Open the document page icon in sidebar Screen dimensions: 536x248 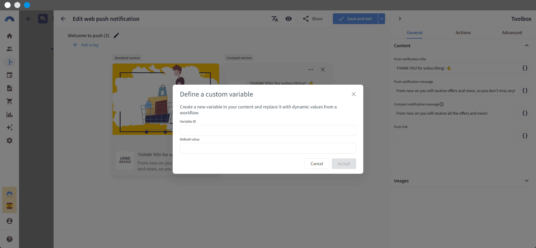[x=10, y=88]
